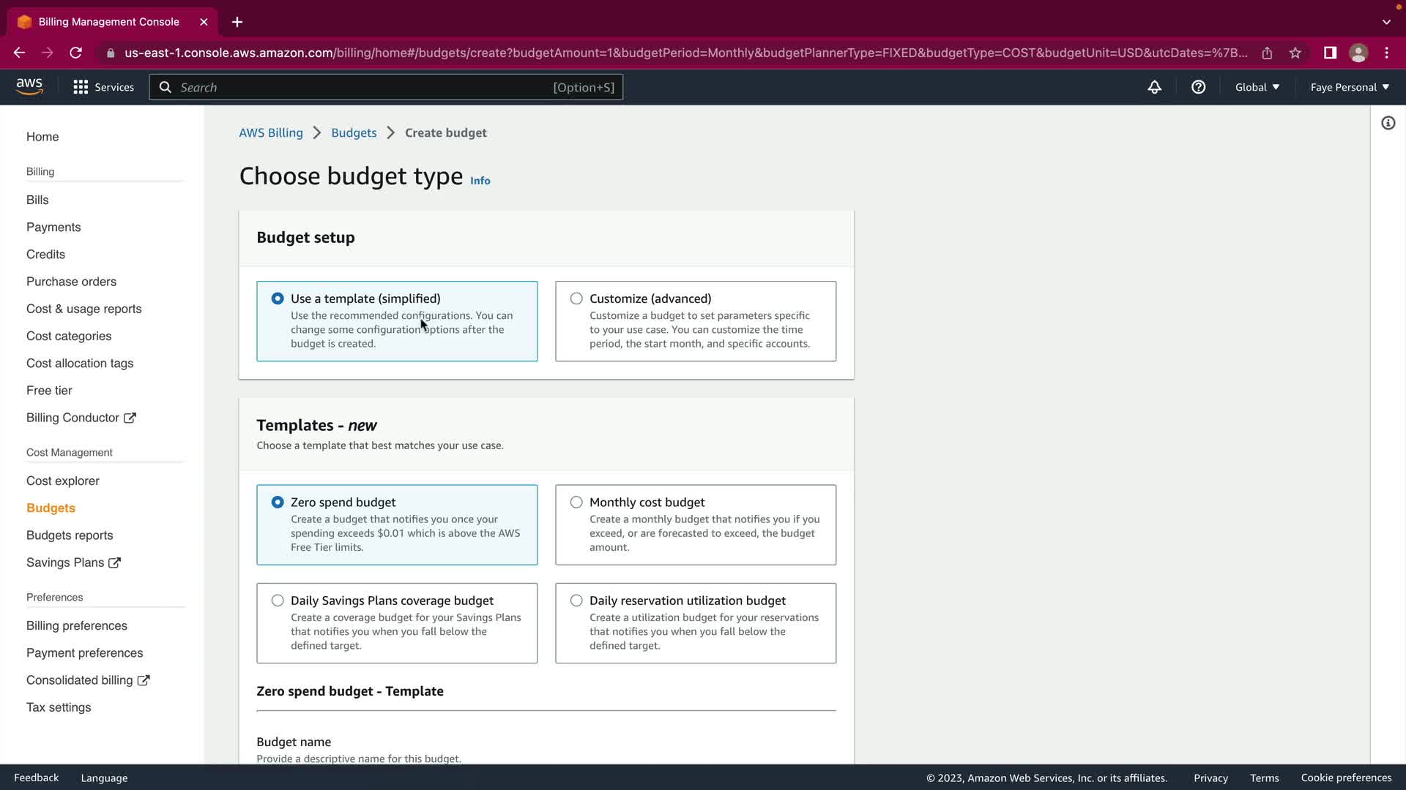
Task: Select Customize (advanced) radio option
Action: pyautogui.click(x=576, y=298)
